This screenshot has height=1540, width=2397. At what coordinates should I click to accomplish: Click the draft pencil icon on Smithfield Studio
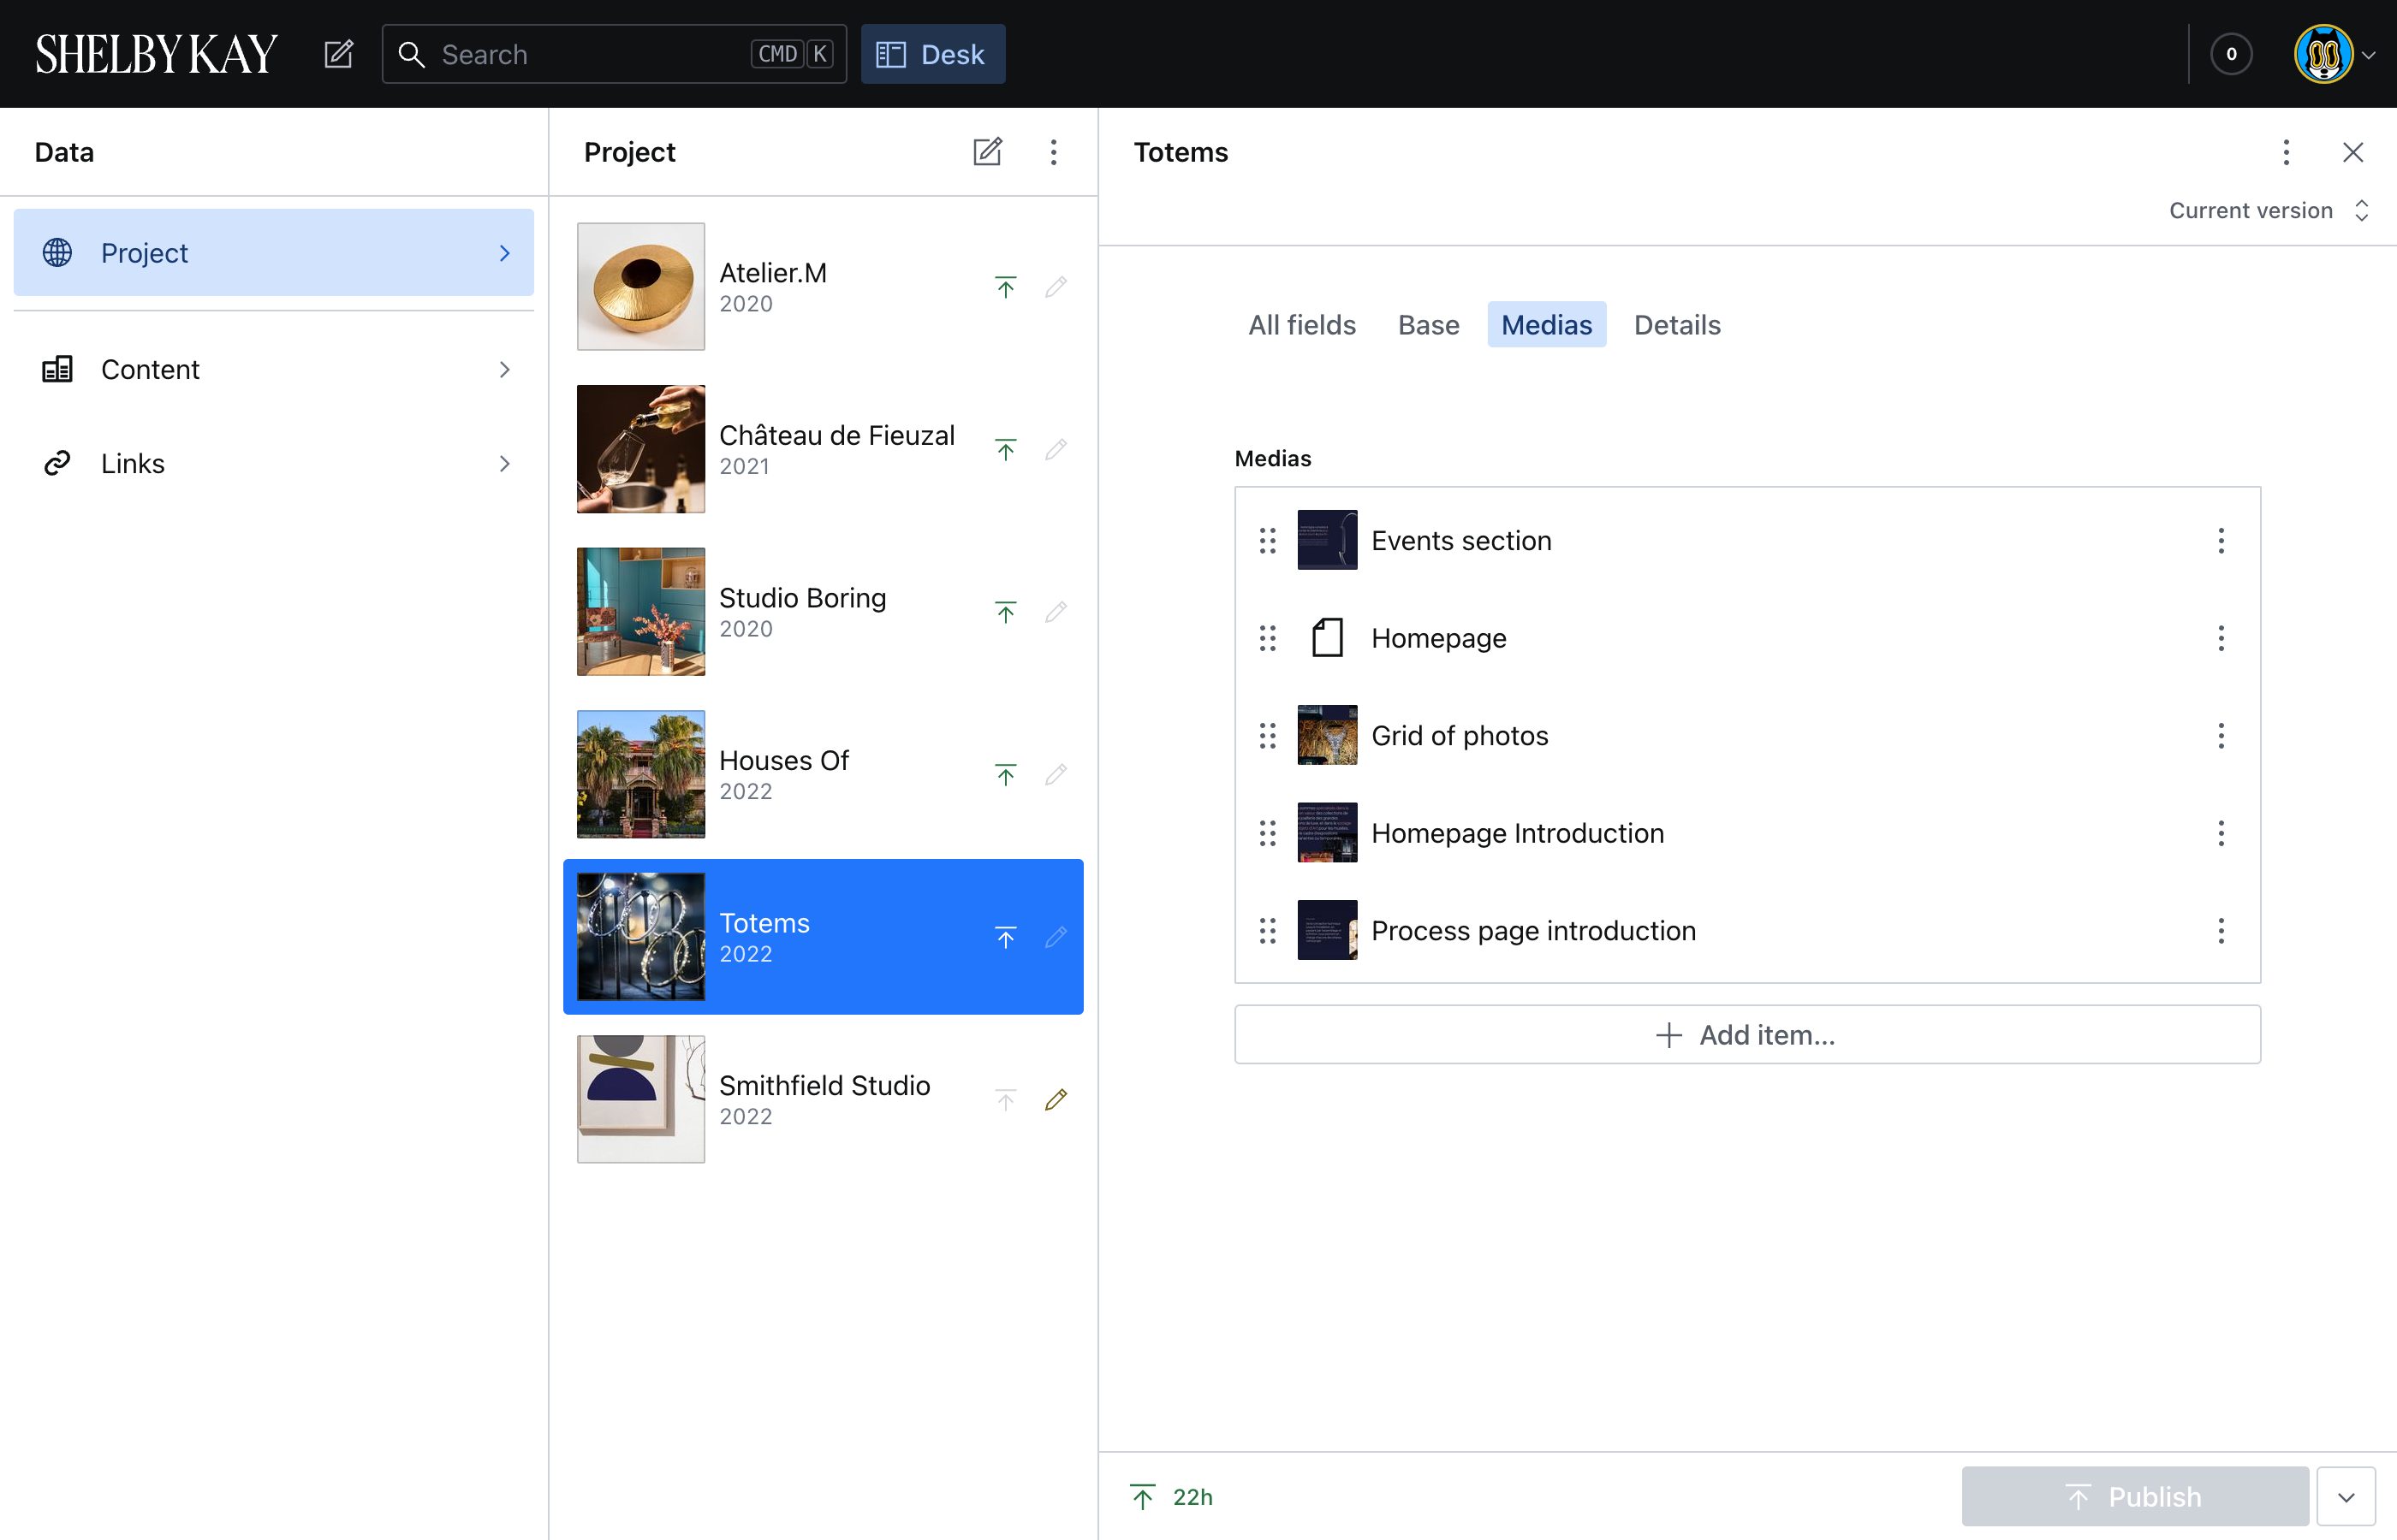(x=1056, y=1099)
